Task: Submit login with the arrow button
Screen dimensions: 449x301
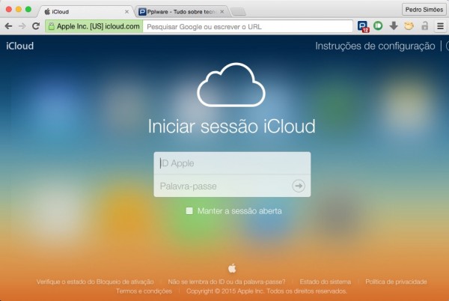Action: click(x=299, y=186)
